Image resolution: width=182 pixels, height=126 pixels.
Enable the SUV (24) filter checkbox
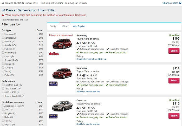tap(3, 67)
